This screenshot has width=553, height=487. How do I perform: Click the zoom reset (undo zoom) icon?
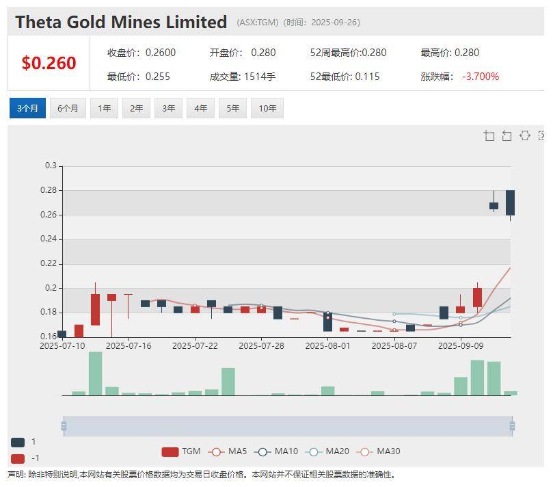click(507, 135)
